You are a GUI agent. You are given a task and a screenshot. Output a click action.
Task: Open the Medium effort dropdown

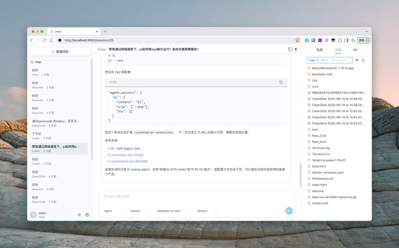click(207, 211)
